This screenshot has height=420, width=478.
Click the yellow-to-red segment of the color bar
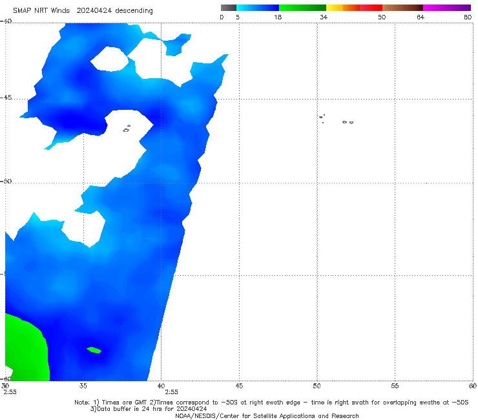tap(354, 8)
